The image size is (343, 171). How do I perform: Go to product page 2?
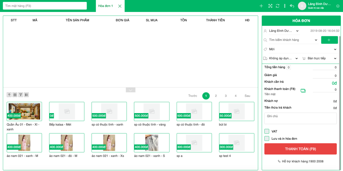216,96
